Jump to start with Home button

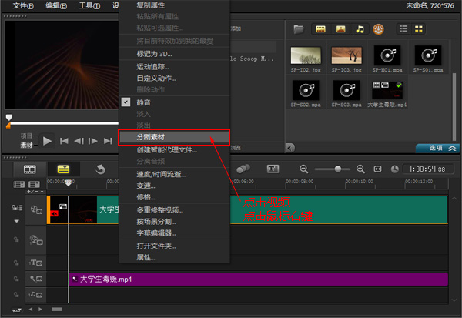tap(64, 141)
